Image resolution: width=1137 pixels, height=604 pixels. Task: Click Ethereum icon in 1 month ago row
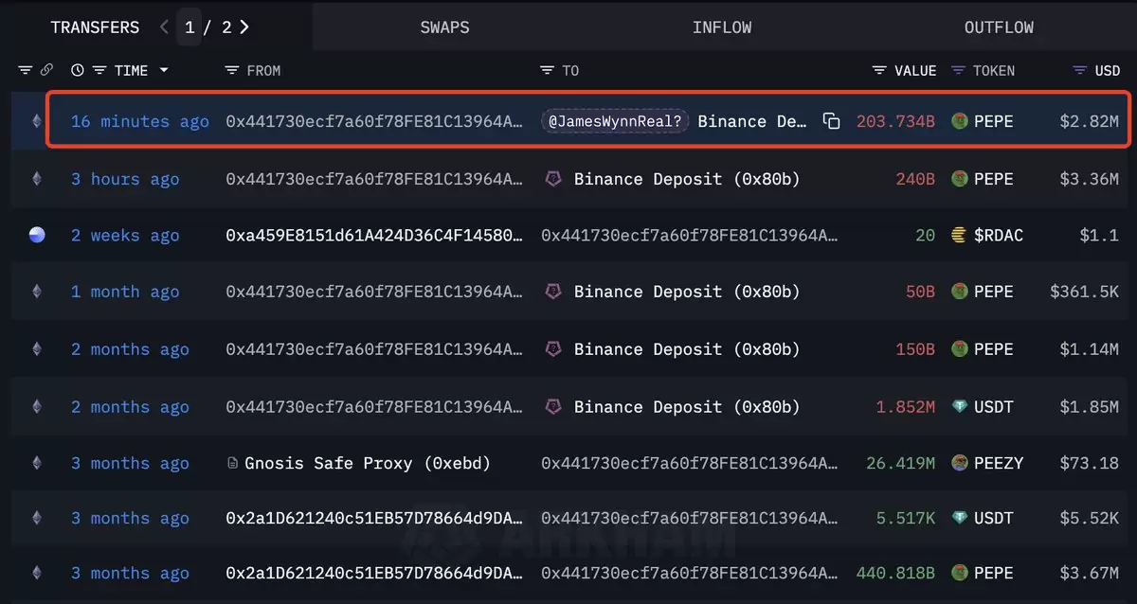[37, 292]
